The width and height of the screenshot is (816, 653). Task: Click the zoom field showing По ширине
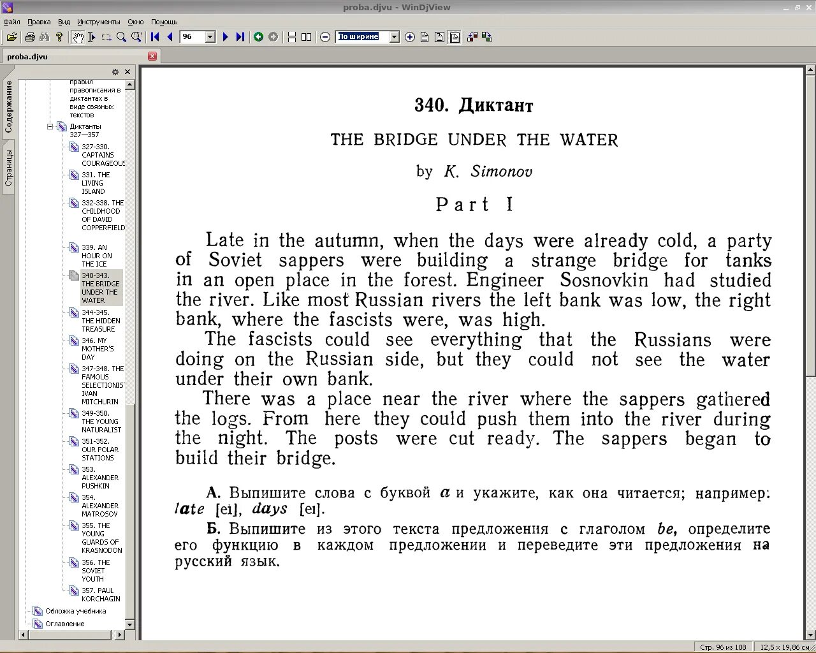[x=363, y=37]
